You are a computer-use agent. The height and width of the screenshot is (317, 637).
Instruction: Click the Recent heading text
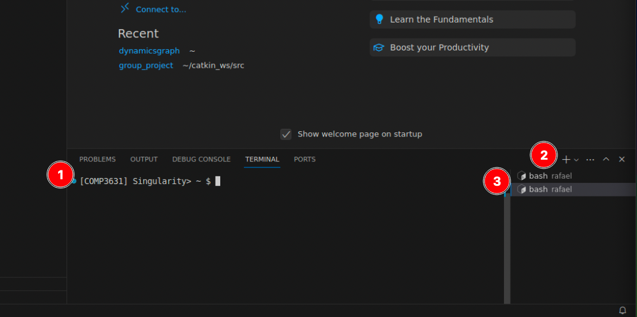click(x=138, y=33)
